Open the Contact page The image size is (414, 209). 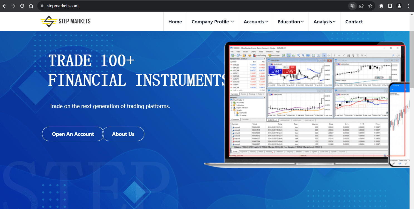(x=354, y=22)
